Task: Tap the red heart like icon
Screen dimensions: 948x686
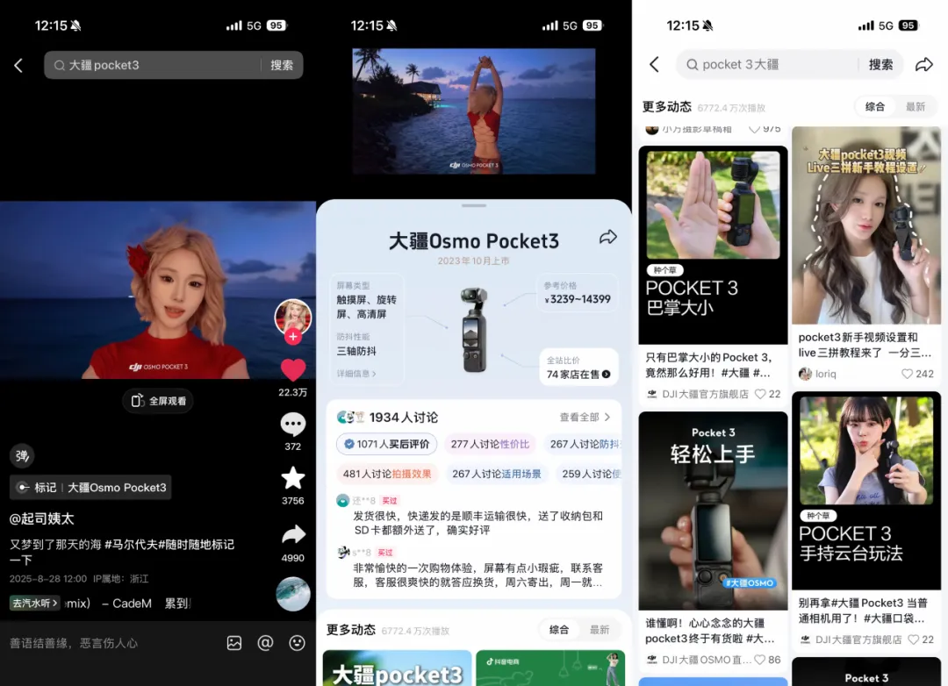Action: coord(292,370)
